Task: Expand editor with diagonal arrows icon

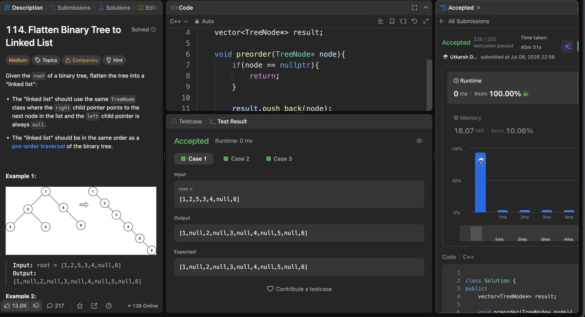Action: (x=426, y=21)
